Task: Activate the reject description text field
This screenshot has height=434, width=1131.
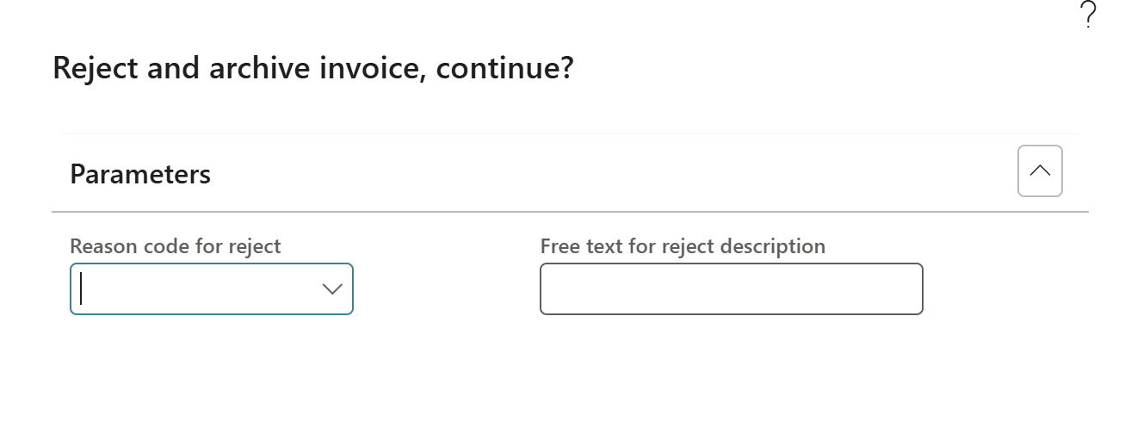Action: (732, 288)
